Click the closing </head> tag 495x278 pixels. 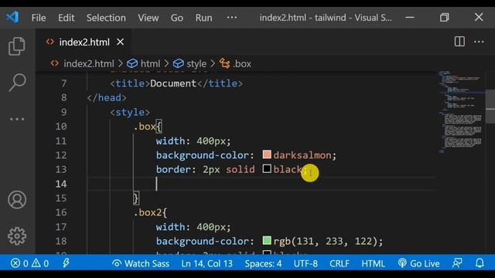pos(107,98)
